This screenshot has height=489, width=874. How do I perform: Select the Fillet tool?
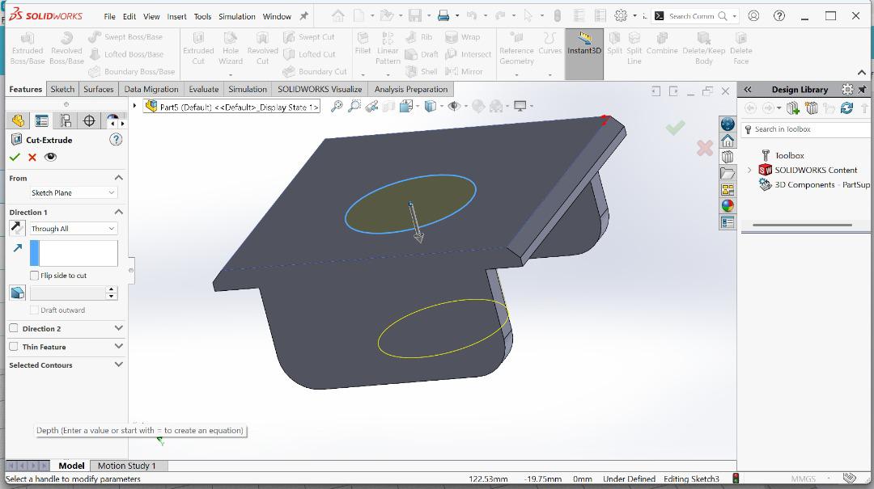(x=363, y=43)
